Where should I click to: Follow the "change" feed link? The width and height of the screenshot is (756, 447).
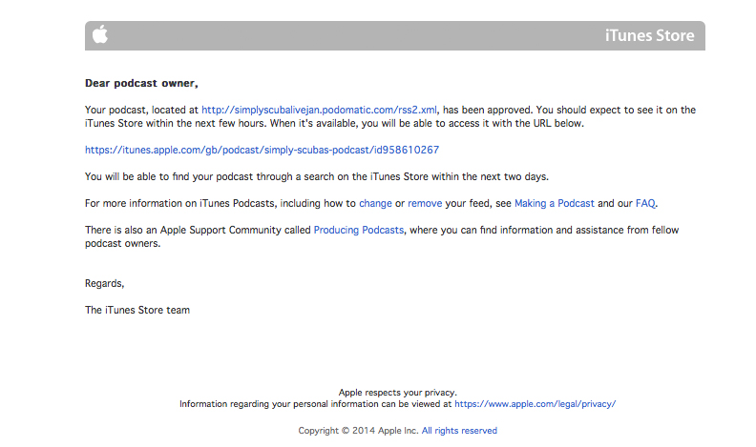(375, 203)
